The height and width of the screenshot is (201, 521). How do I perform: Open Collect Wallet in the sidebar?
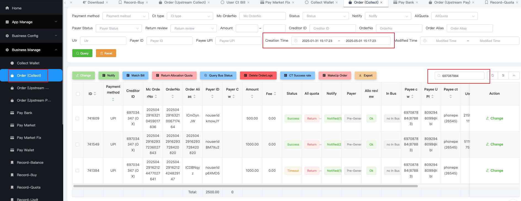[28, 63]
